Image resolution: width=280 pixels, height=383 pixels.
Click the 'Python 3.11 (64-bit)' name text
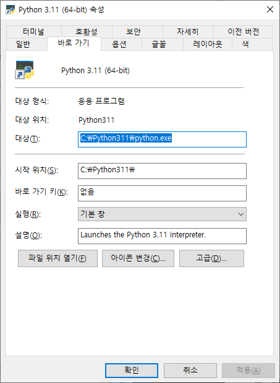pos(95,71)
